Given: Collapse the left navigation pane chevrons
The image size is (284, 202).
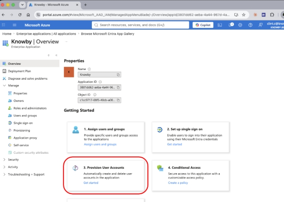Looking at the screenshot, I should (x=56, y=55).
